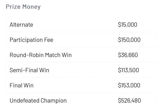Click the $15,000 Alternate amount
Screen dimensions: 163x109
(127, 25)
